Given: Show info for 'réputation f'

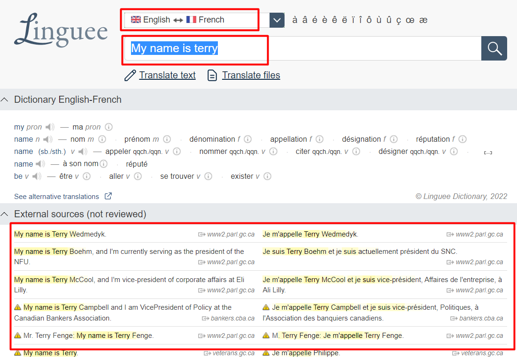Looking at the screenshot, I should coord(463,139).
